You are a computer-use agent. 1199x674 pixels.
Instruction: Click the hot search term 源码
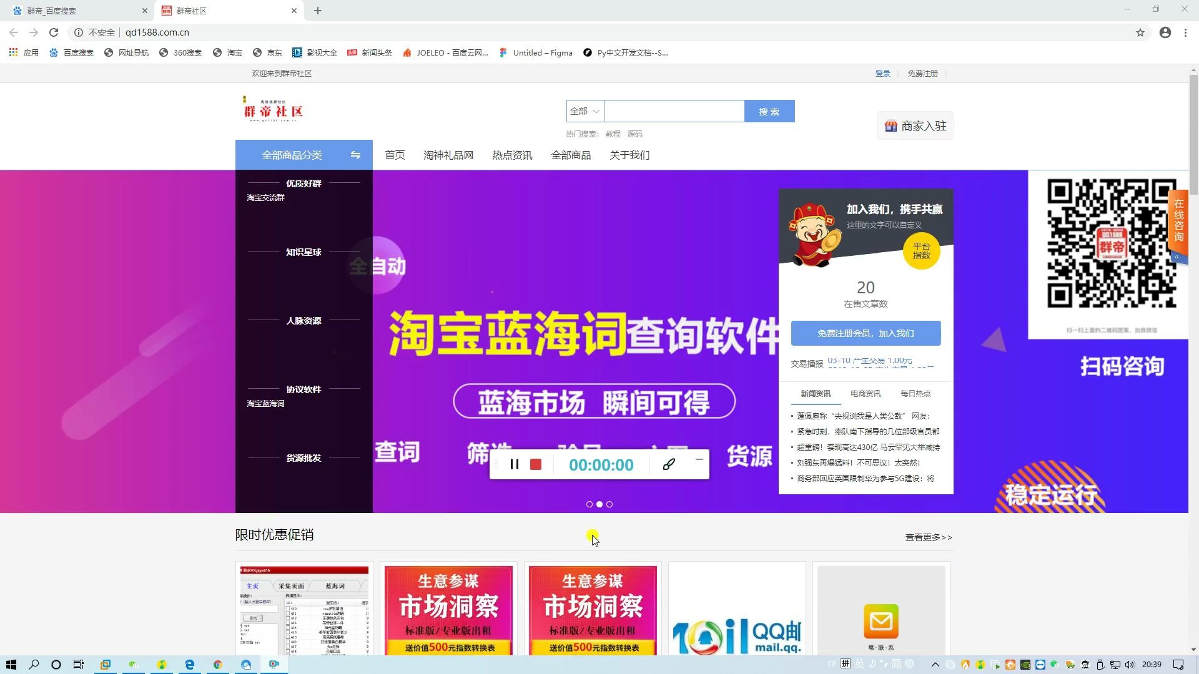[635, 134]
